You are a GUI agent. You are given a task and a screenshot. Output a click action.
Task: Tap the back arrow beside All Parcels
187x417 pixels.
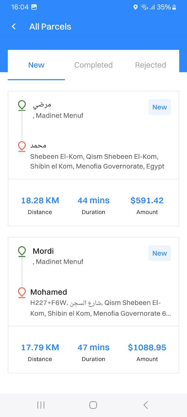(14, 27)
